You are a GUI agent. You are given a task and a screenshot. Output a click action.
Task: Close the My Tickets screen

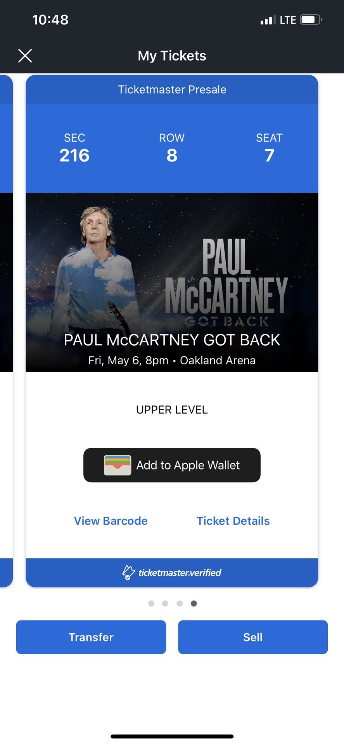tap(25, 56)
